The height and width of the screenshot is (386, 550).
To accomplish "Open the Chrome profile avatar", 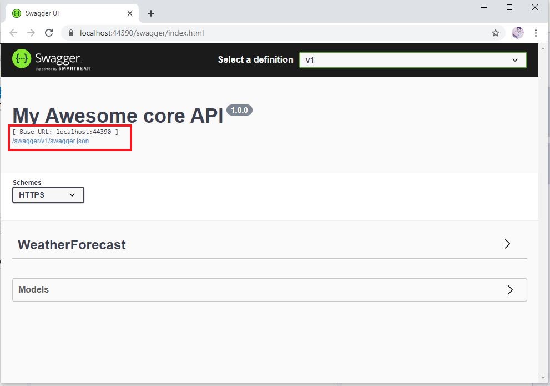I will coord(517,33).
